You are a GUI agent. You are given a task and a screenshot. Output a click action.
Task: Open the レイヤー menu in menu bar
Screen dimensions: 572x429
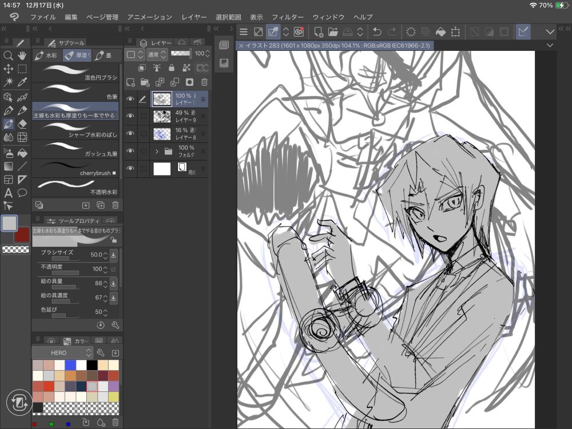[194, 17]
